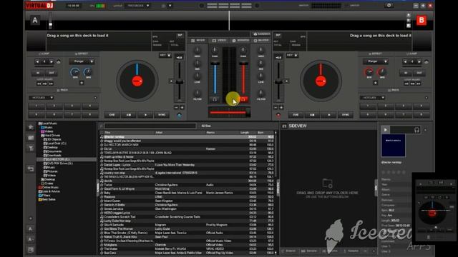Select the red deck B indicator
The image size is (458, 257).
click(x=422, y=21)
